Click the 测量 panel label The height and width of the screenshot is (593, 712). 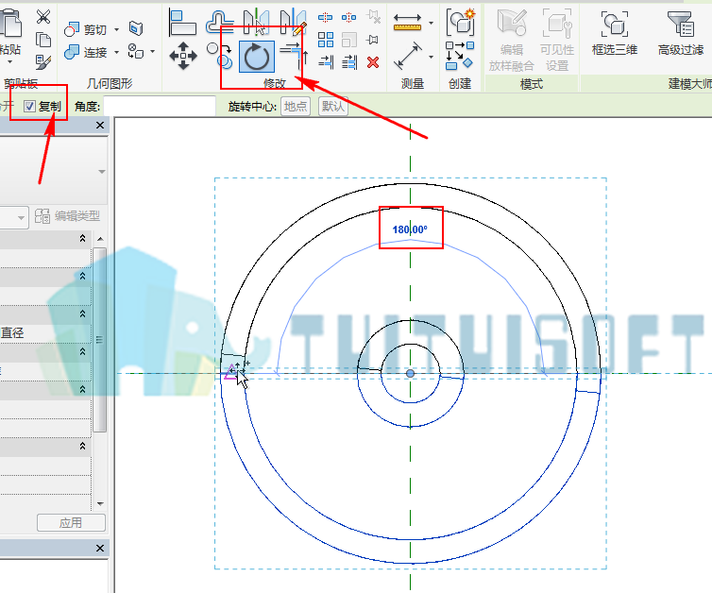pos(413,83)
